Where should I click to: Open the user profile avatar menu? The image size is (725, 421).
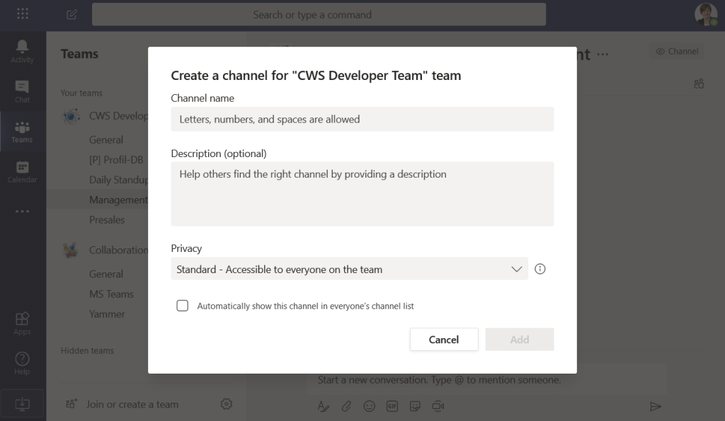pos(705,14)
